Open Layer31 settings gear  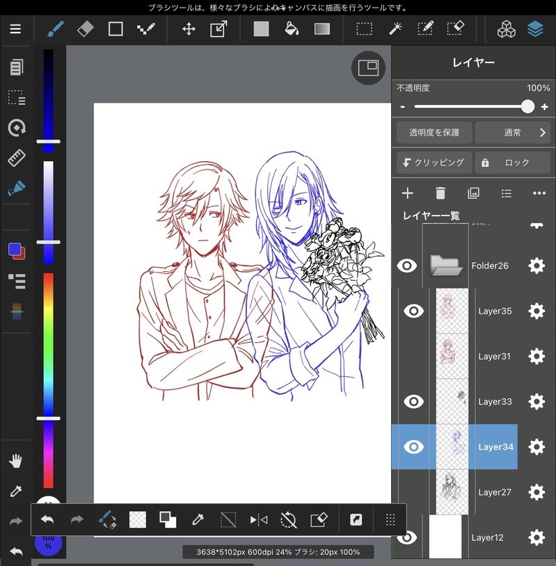(x=537, y=356)
